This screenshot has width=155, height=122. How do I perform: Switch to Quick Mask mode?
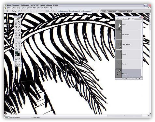tap(19, 59)
